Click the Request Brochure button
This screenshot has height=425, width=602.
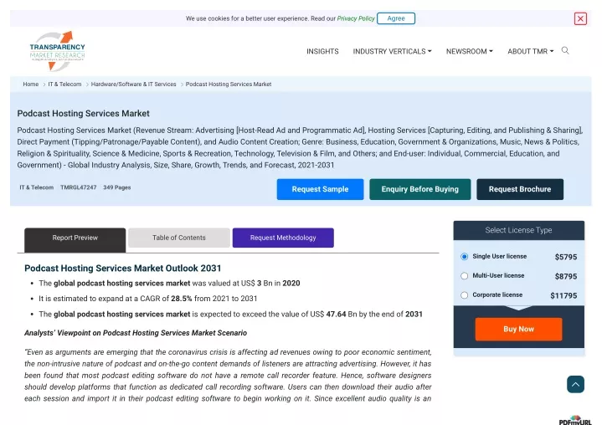pos(520,189)
